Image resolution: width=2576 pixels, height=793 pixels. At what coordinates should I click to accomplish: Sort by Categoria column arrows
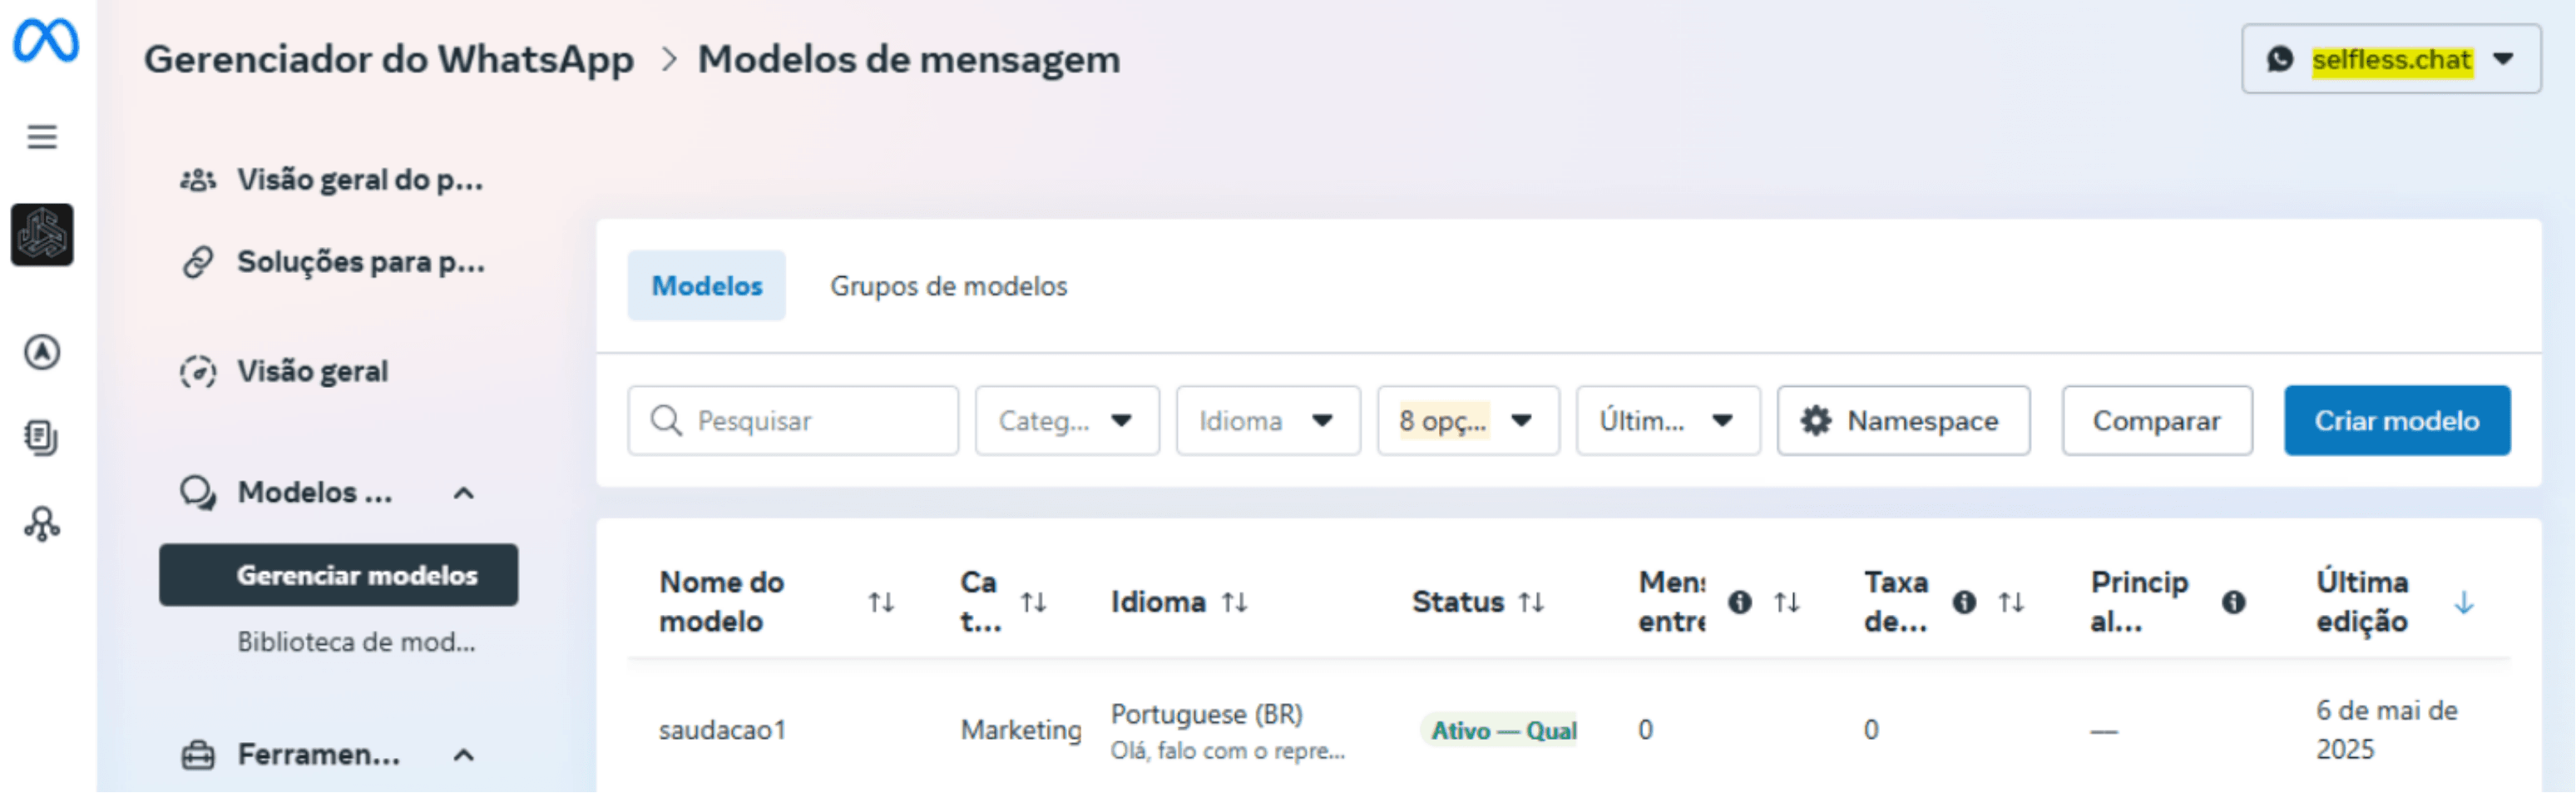coord(1034,603)
